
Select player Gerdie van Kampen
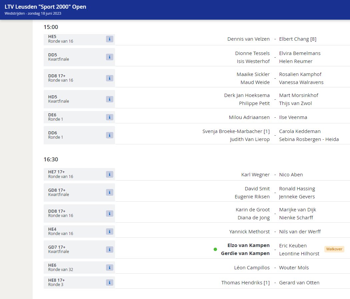tap(245, 253)
